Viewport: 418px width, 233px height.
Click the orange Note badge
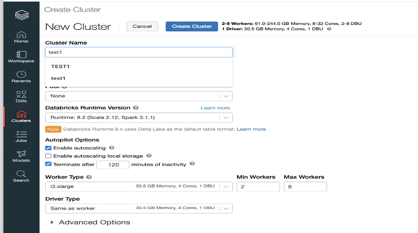click(53, 129)
